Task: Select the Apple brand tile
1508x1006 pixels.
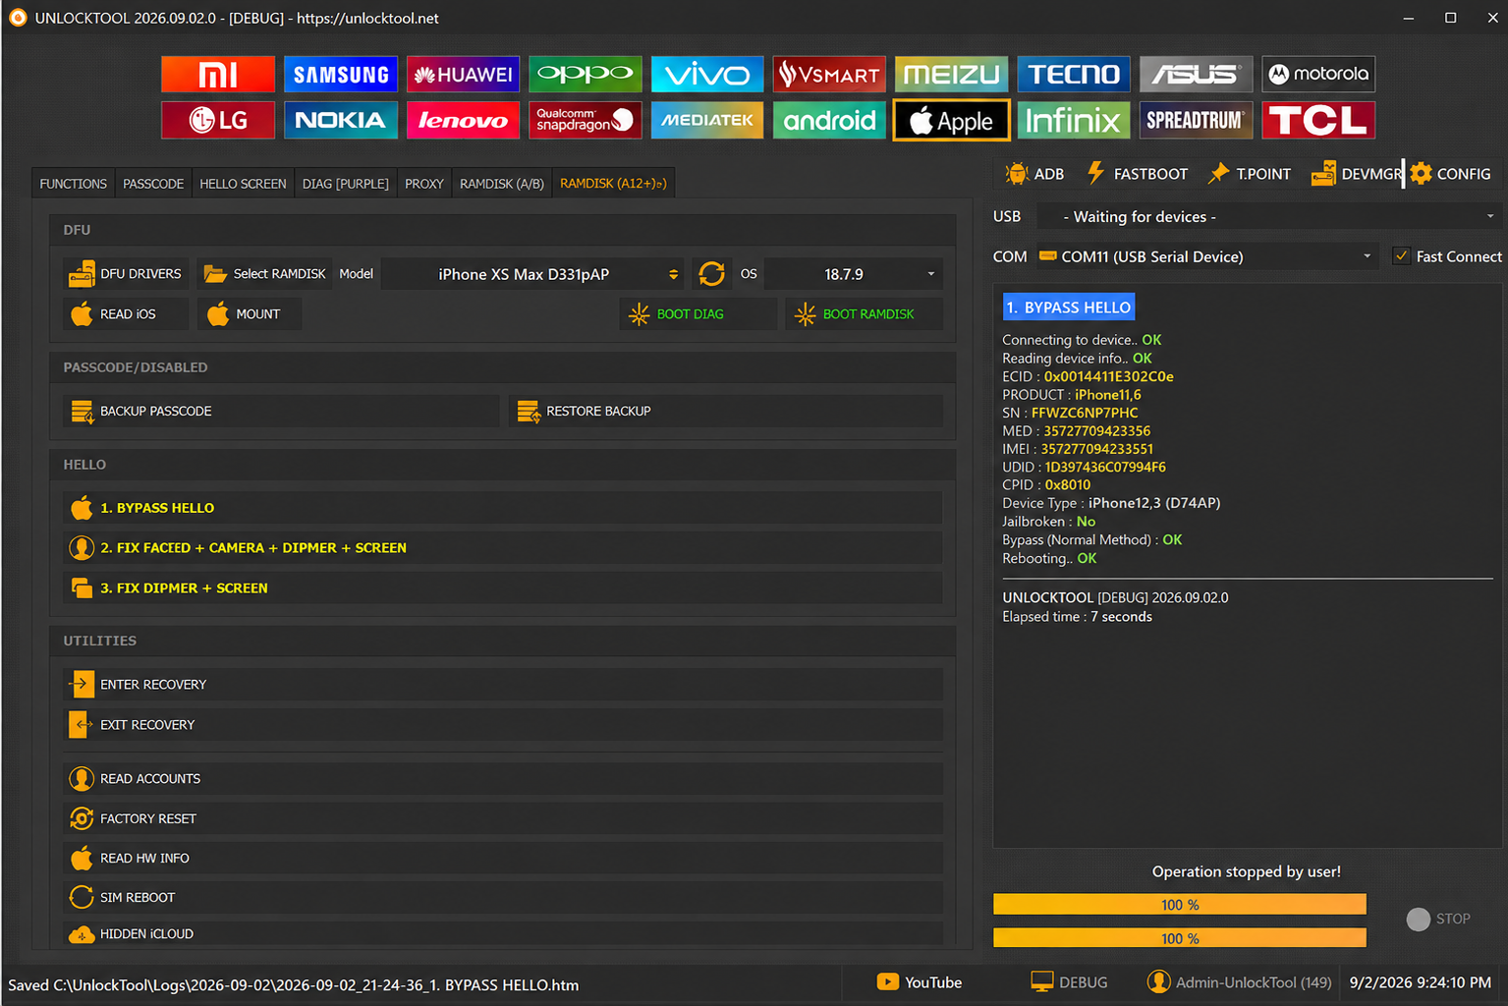Action: pos(951,120)
